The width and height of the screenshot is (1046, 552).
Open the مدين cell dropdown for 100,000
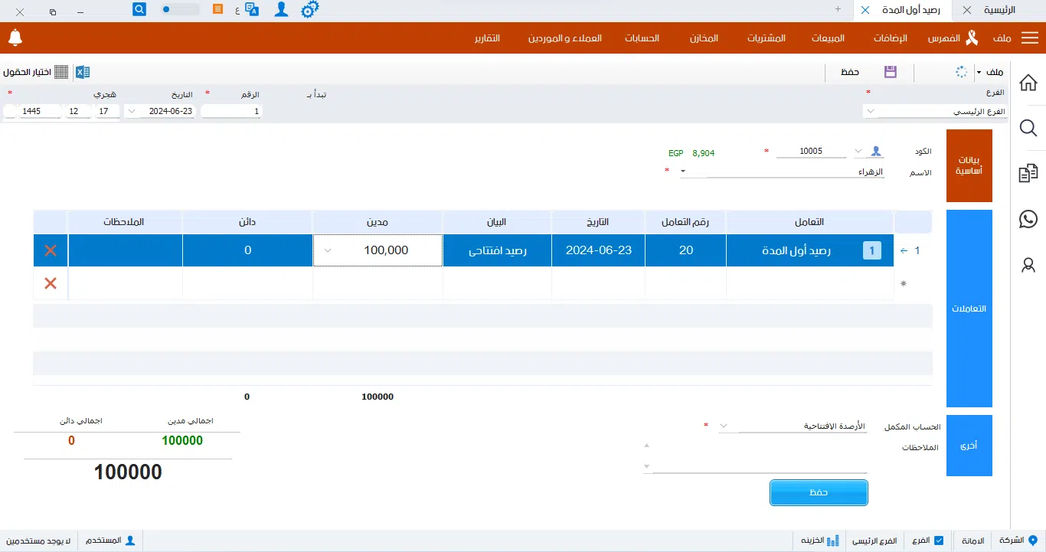coord(328,250)
